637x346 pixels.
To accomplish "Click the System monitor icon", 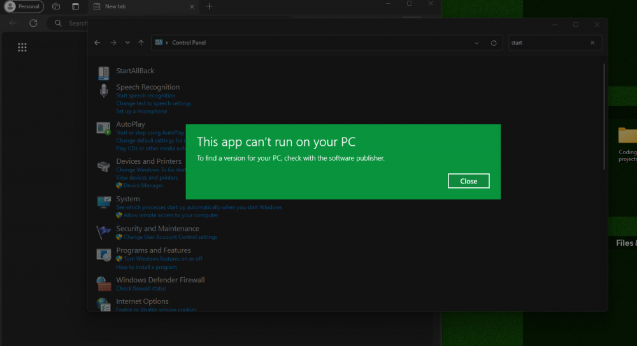I will pyautogui.click(x=103, y=202).
